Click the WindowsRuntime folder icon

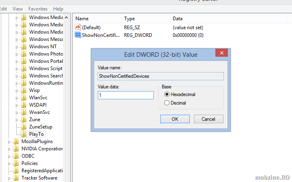point(24,83)
